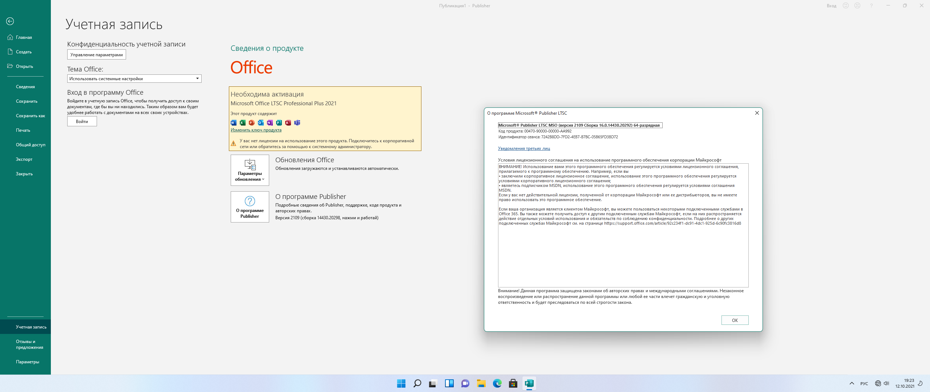Image resolution: width=930 pixels, height=392 pixels.
Task: Select Создать in the sidebar
Action: (25, 52)
